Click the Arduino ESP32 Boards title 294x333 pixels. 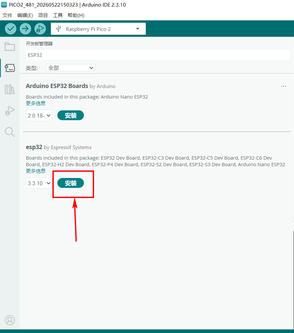tap(57, 86)
